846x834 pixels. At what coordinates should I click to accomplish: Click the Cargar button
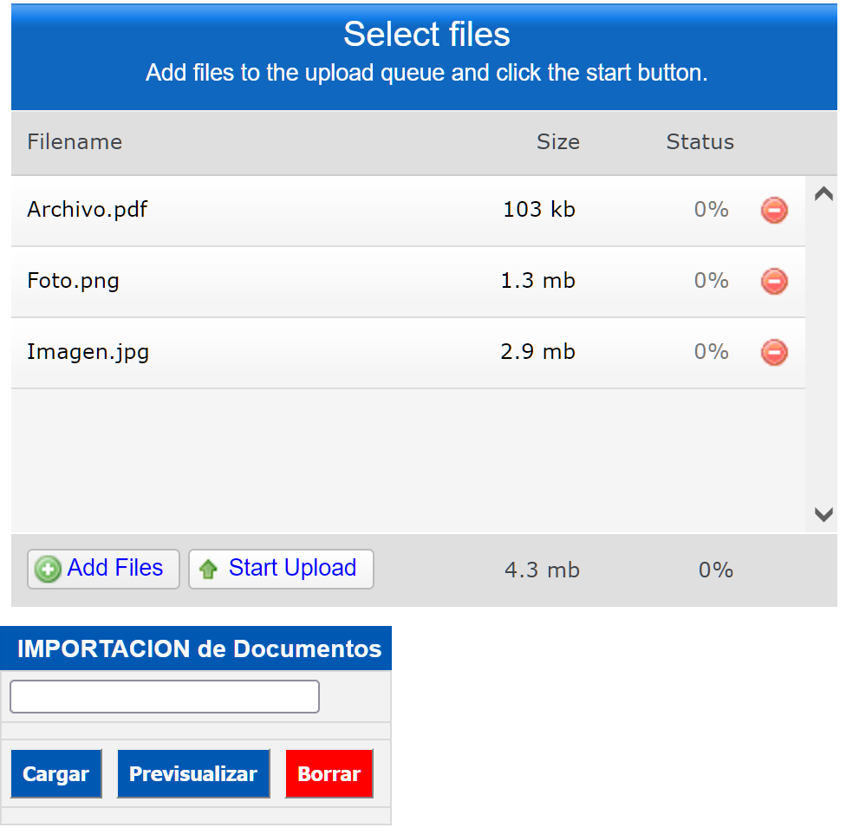56,774
